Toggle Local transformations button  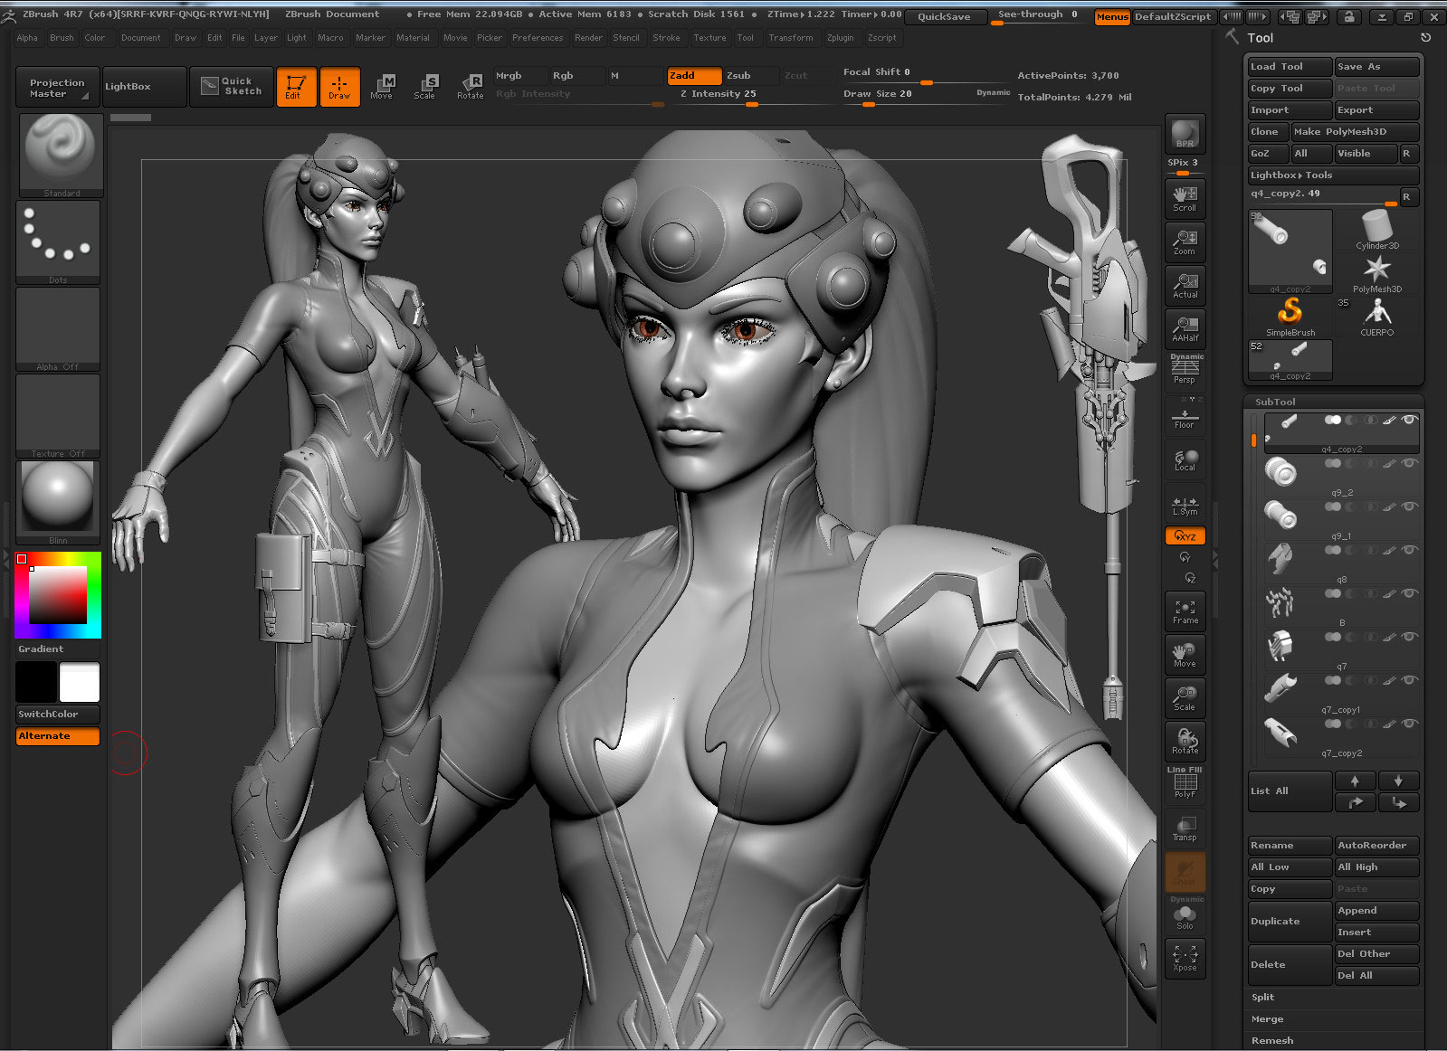tap(1185, 459)
